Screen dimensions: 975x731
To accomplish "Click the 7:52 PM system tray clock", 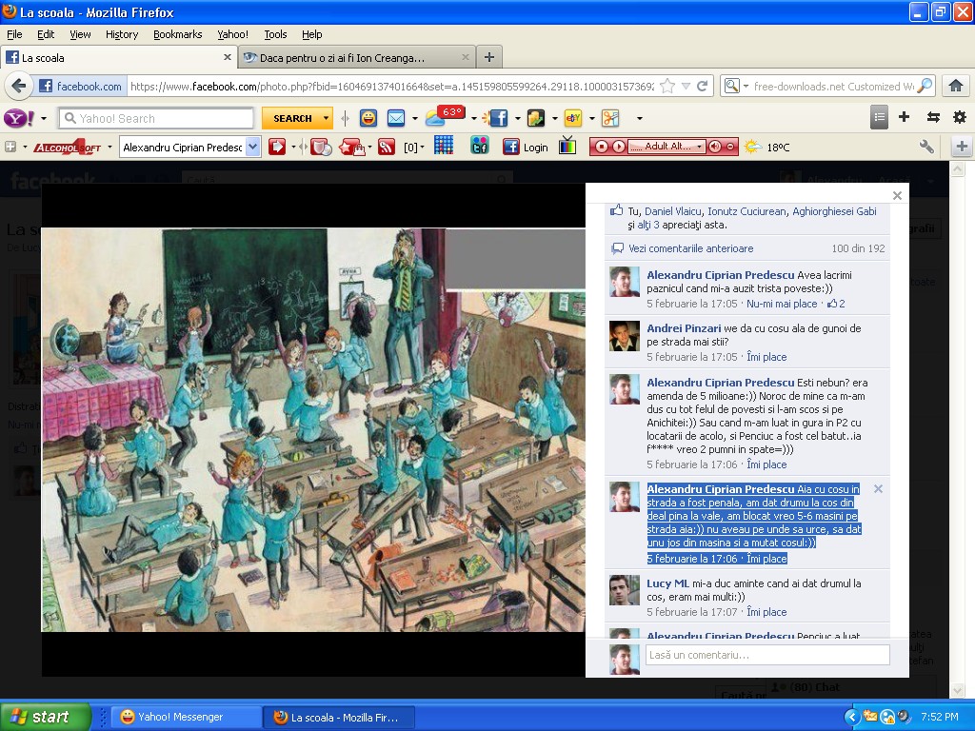I will [939, 717].
